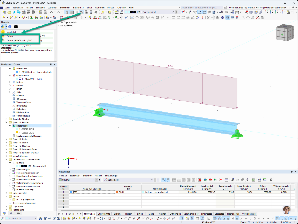Click the orange Stahl material type swatch
Viewport: 298px width, 224px height.
[117, 192]
